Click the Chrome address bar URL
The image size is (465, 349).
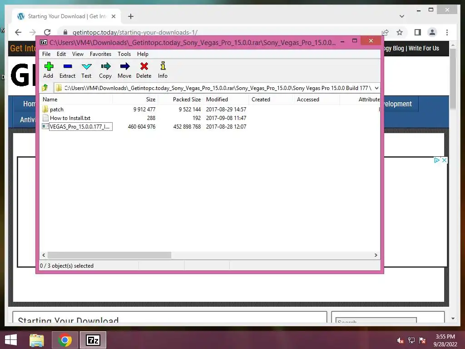click(135, 32)
